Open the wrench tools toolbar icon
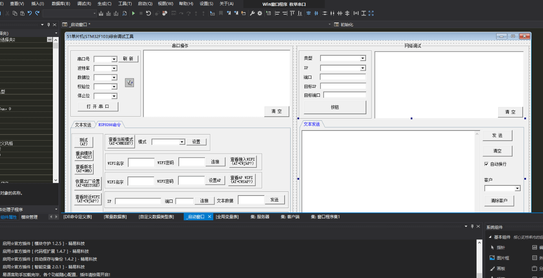Viewport: 543px width, 278px height. tap(253, 13)
